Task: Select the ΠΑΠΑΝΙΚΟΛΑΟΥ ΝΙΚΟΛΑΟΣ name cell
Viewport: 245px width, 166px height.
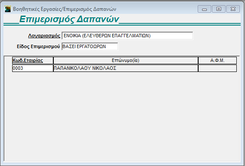Action: tap(126, 68)
